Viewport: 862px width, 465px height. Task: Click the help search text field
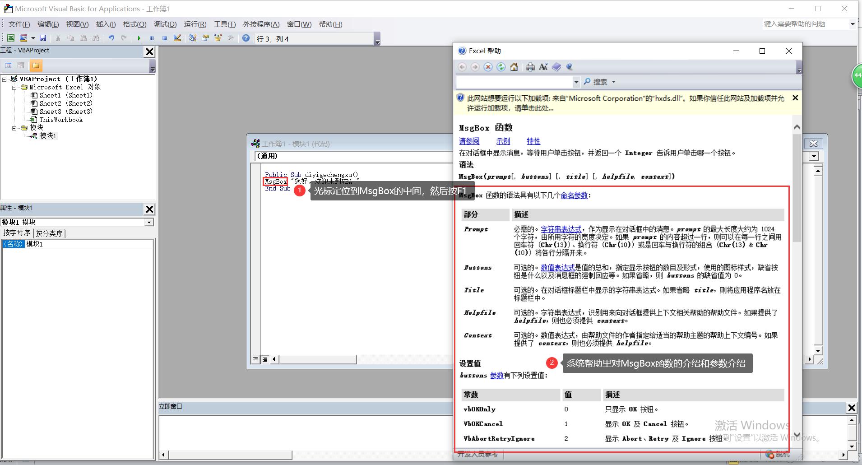click(514, 82)
